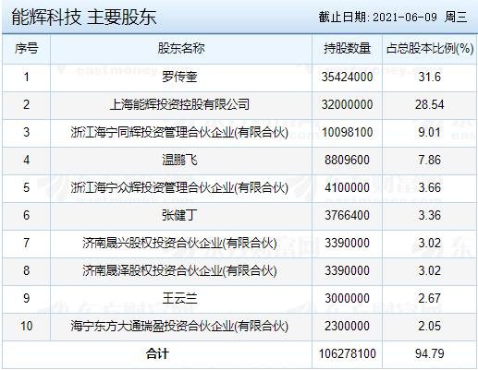Select share count '10098100'

click(347, 132)
